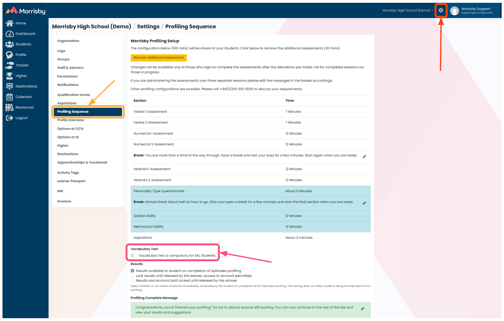The image size is (504, 321).
Task: Open Invoices settings
Action: (64, 201)
